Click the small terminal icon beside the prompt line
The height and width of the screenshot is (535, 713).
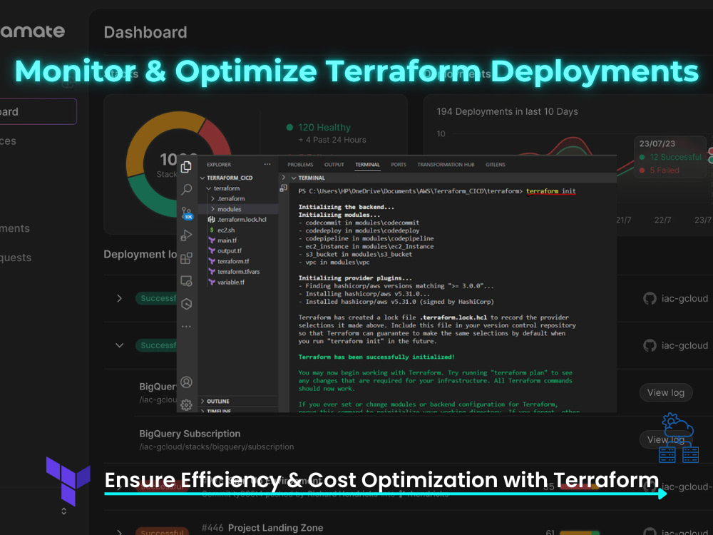point(283,188)
